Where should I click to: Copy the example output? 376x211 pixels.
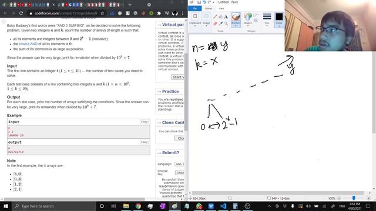[144, 142]
